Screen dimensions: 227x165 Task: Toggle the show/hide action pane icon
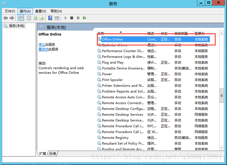coord(57,18)
